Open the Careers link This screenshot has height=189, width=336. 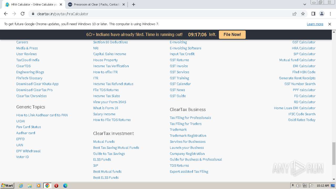click(x=22, y=42)
